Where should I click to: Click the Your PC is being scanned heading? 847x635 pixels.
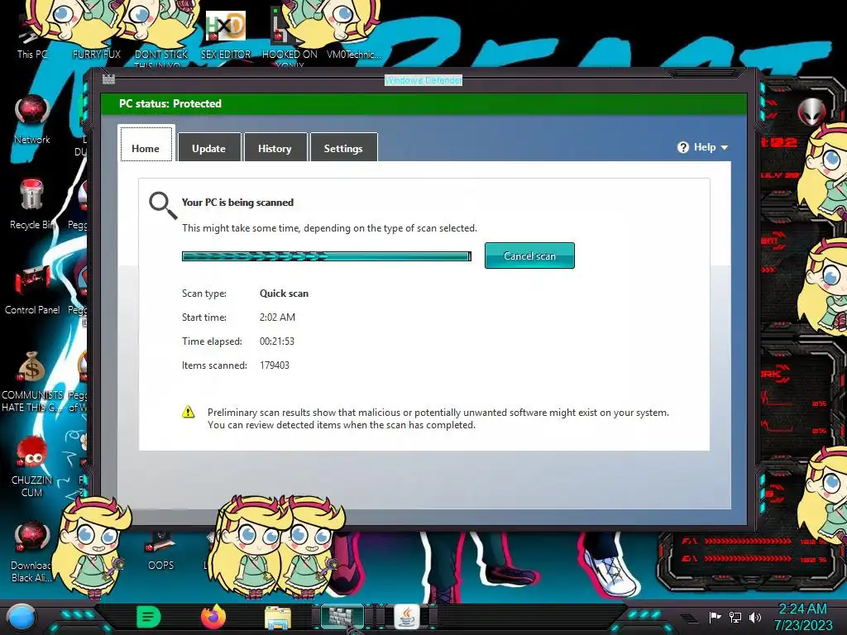coord(237,203)
